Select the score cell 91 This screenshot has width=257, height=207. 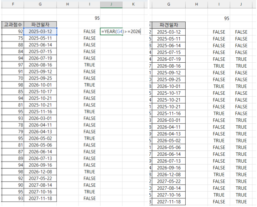click(x=13, y=71)
